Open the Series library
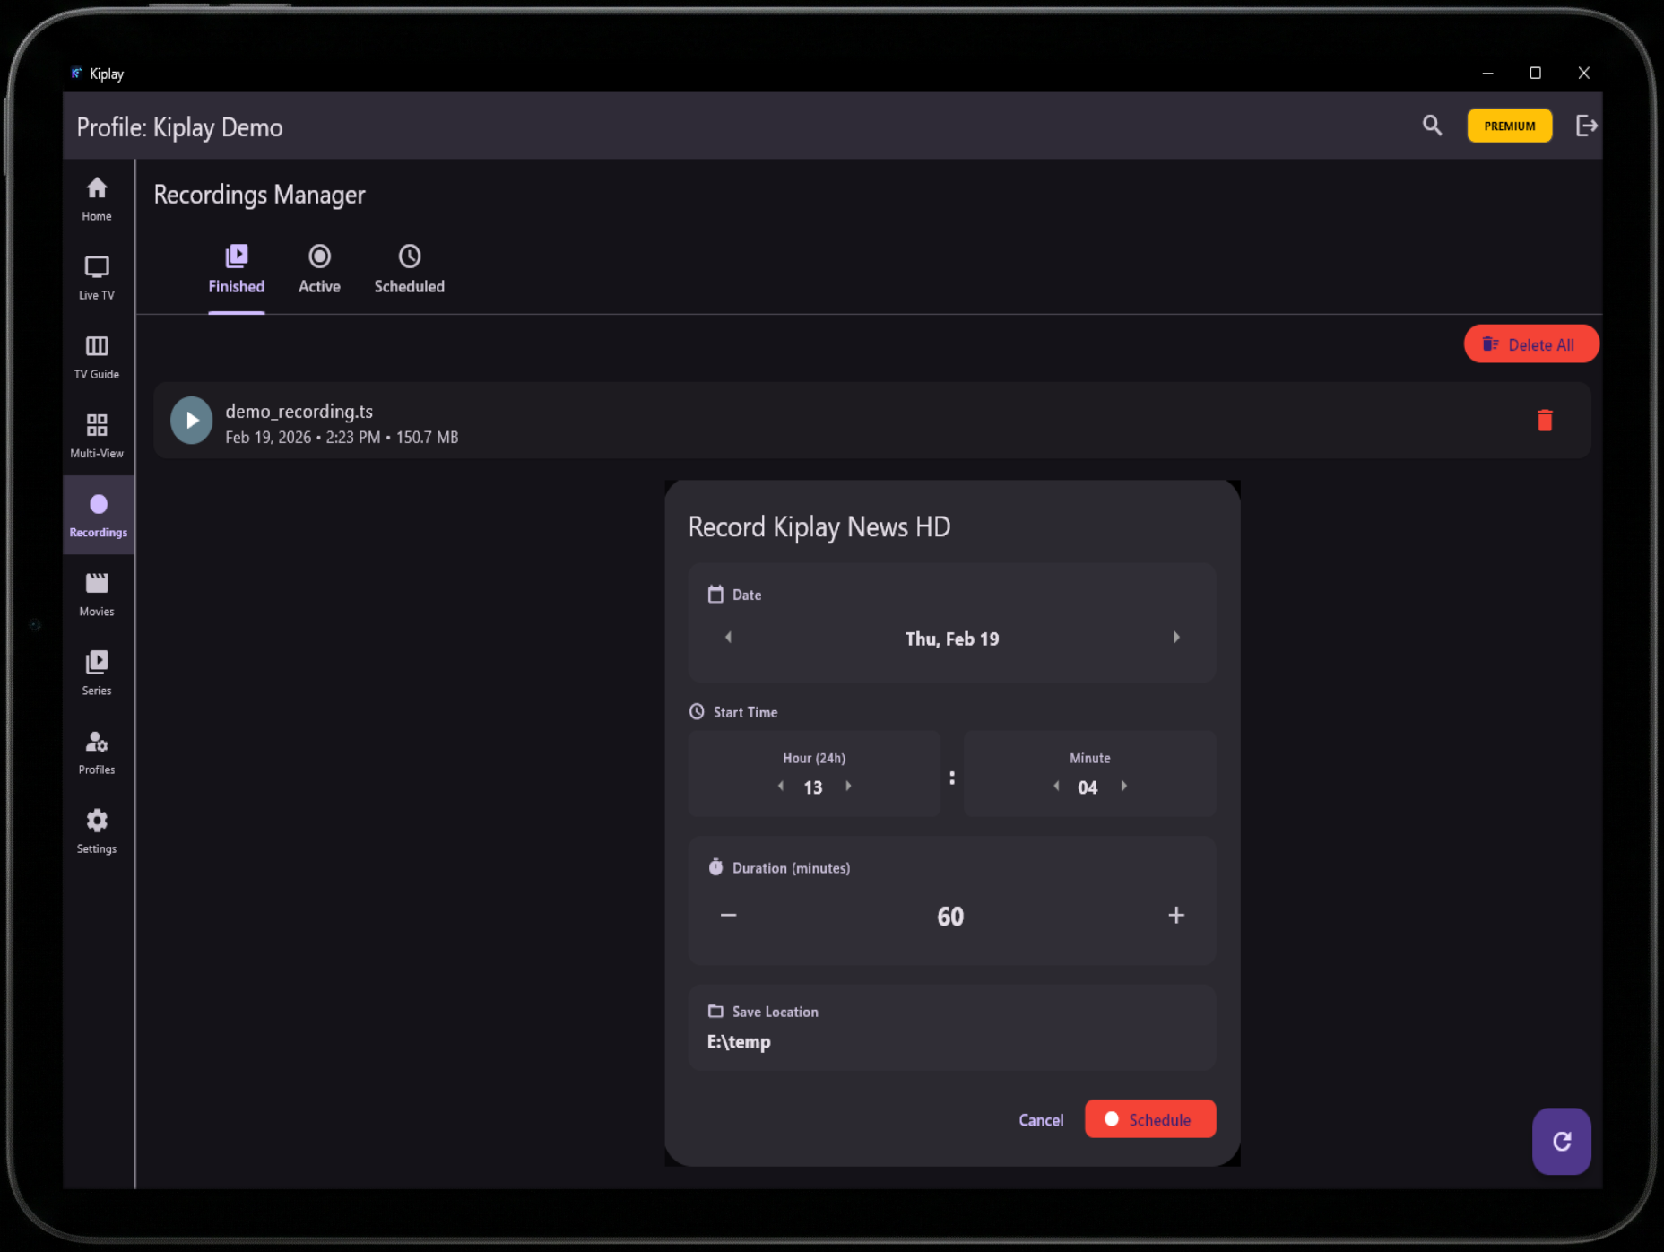The height and width of the screenshot is (1252, 1664). 96,671
